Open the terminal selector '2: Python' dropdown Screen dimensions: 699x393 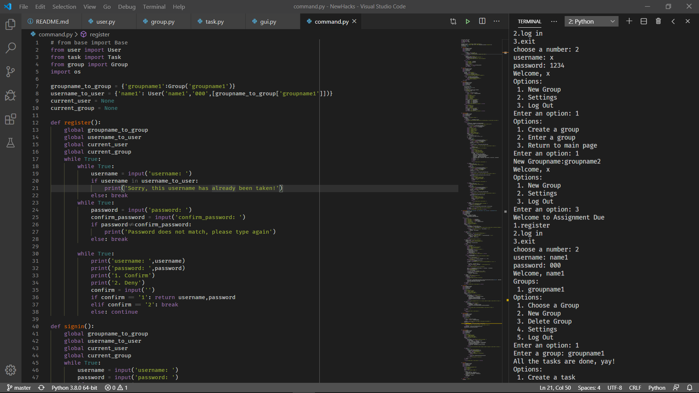click(x=591, y=21)
